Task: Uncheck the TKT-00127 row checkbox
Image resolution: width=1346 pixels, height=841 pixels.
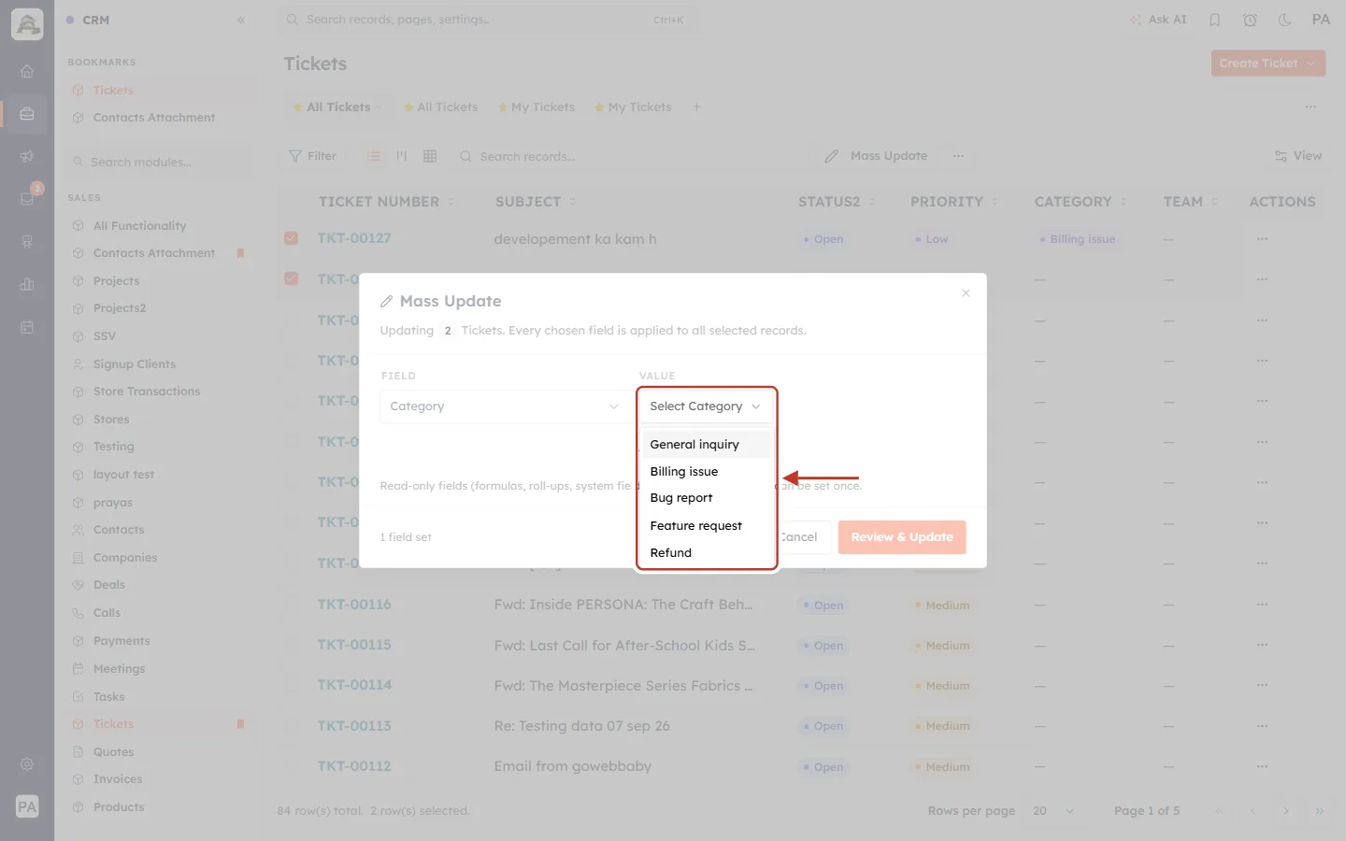Action: [x=292, y=238]
